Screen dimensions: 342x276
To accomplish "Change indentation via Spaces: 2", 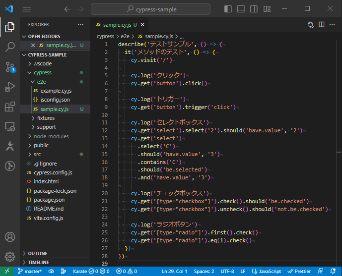I will tap(204, 271).
